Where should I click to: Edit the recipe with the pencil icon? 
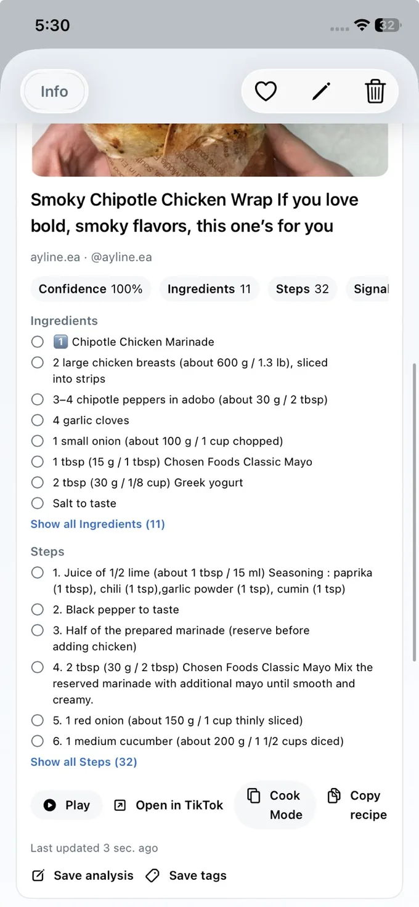tap(321, 91)
